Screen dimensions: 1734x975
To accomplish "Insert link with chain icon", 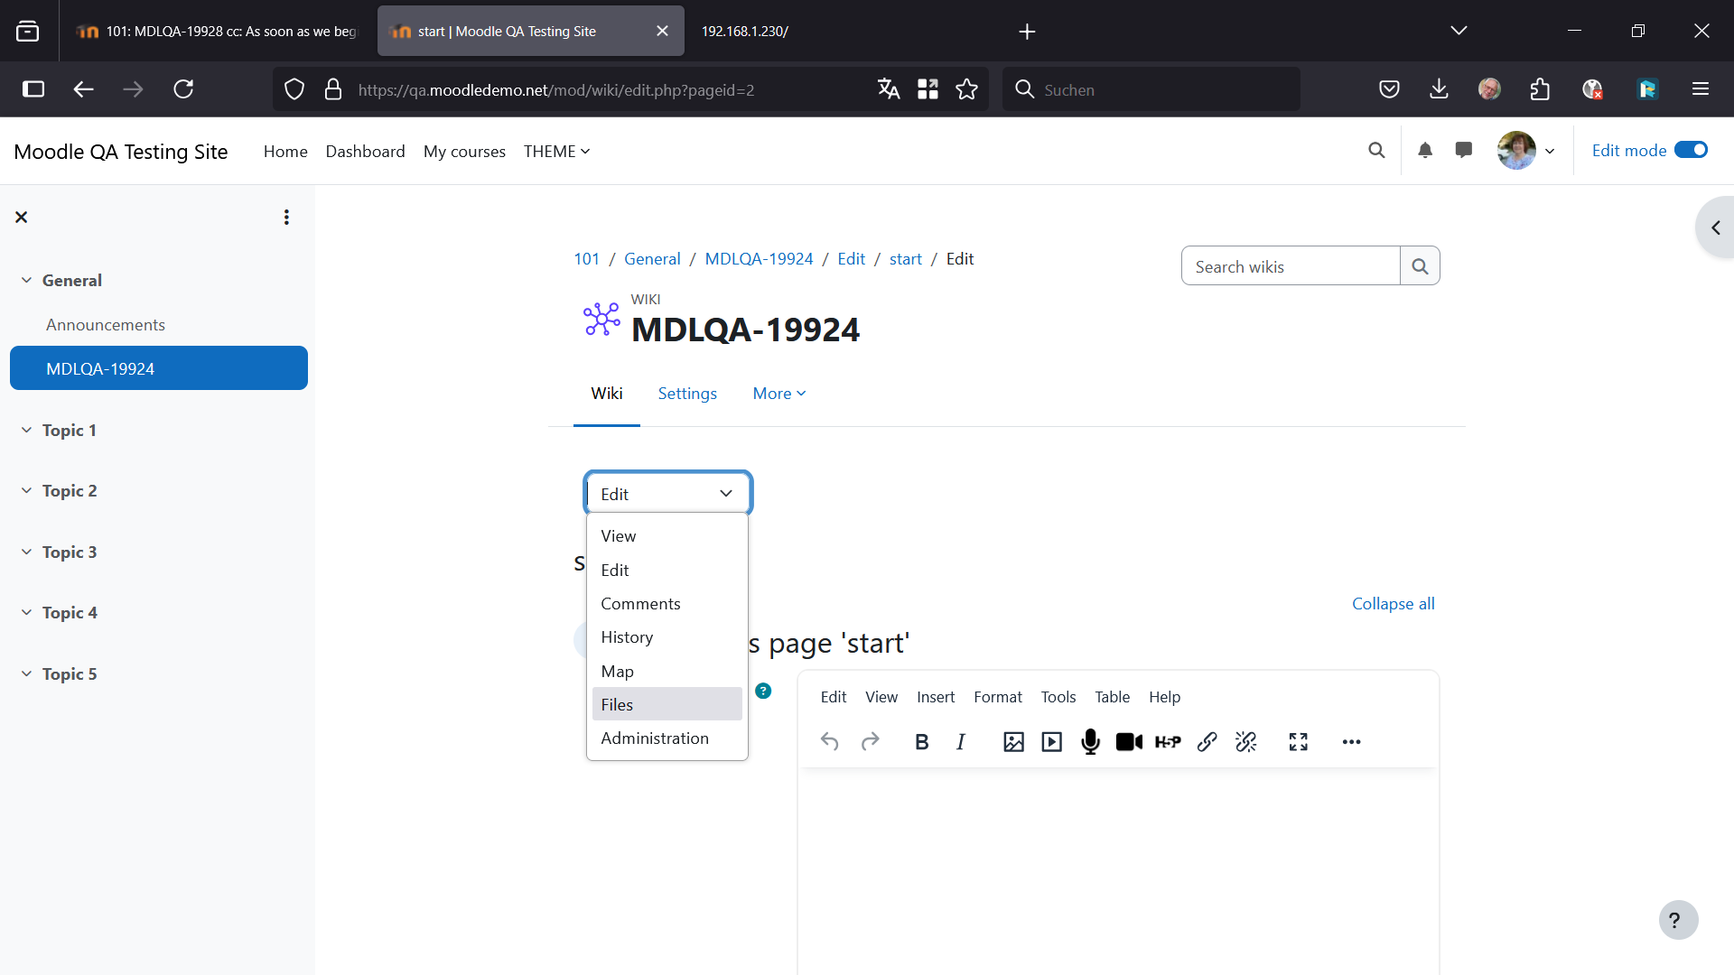I will point(1207,742).
